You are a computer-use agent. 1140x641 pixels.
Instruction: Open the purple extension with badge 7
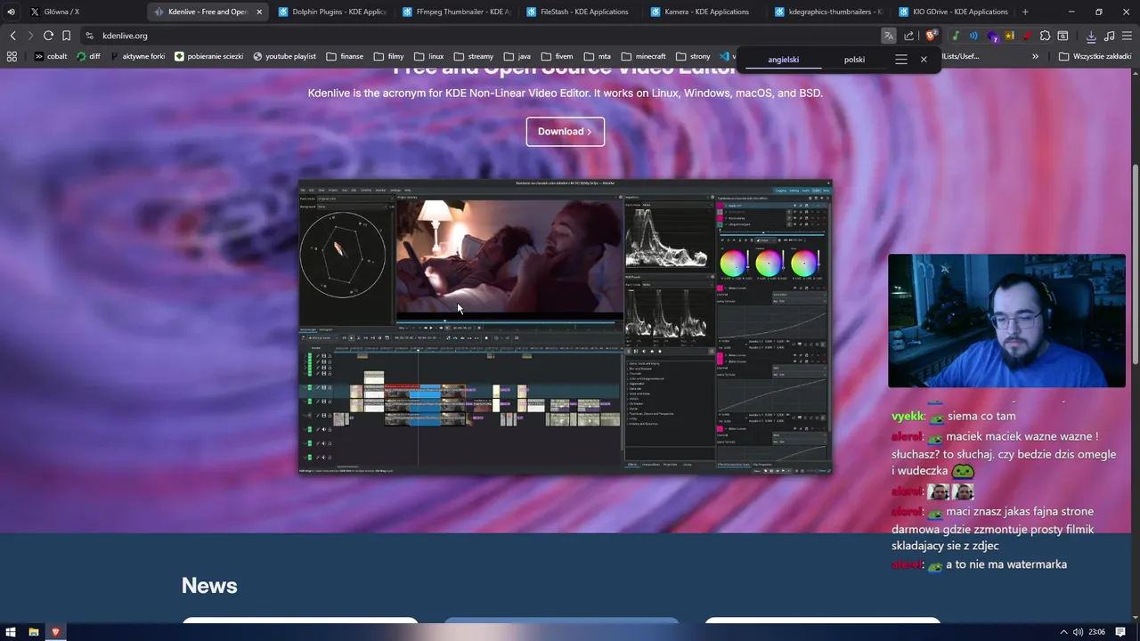993,37
